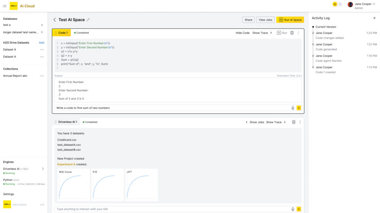Click the Share button
This screenshot has width=380, height=213.
[248, 20]
